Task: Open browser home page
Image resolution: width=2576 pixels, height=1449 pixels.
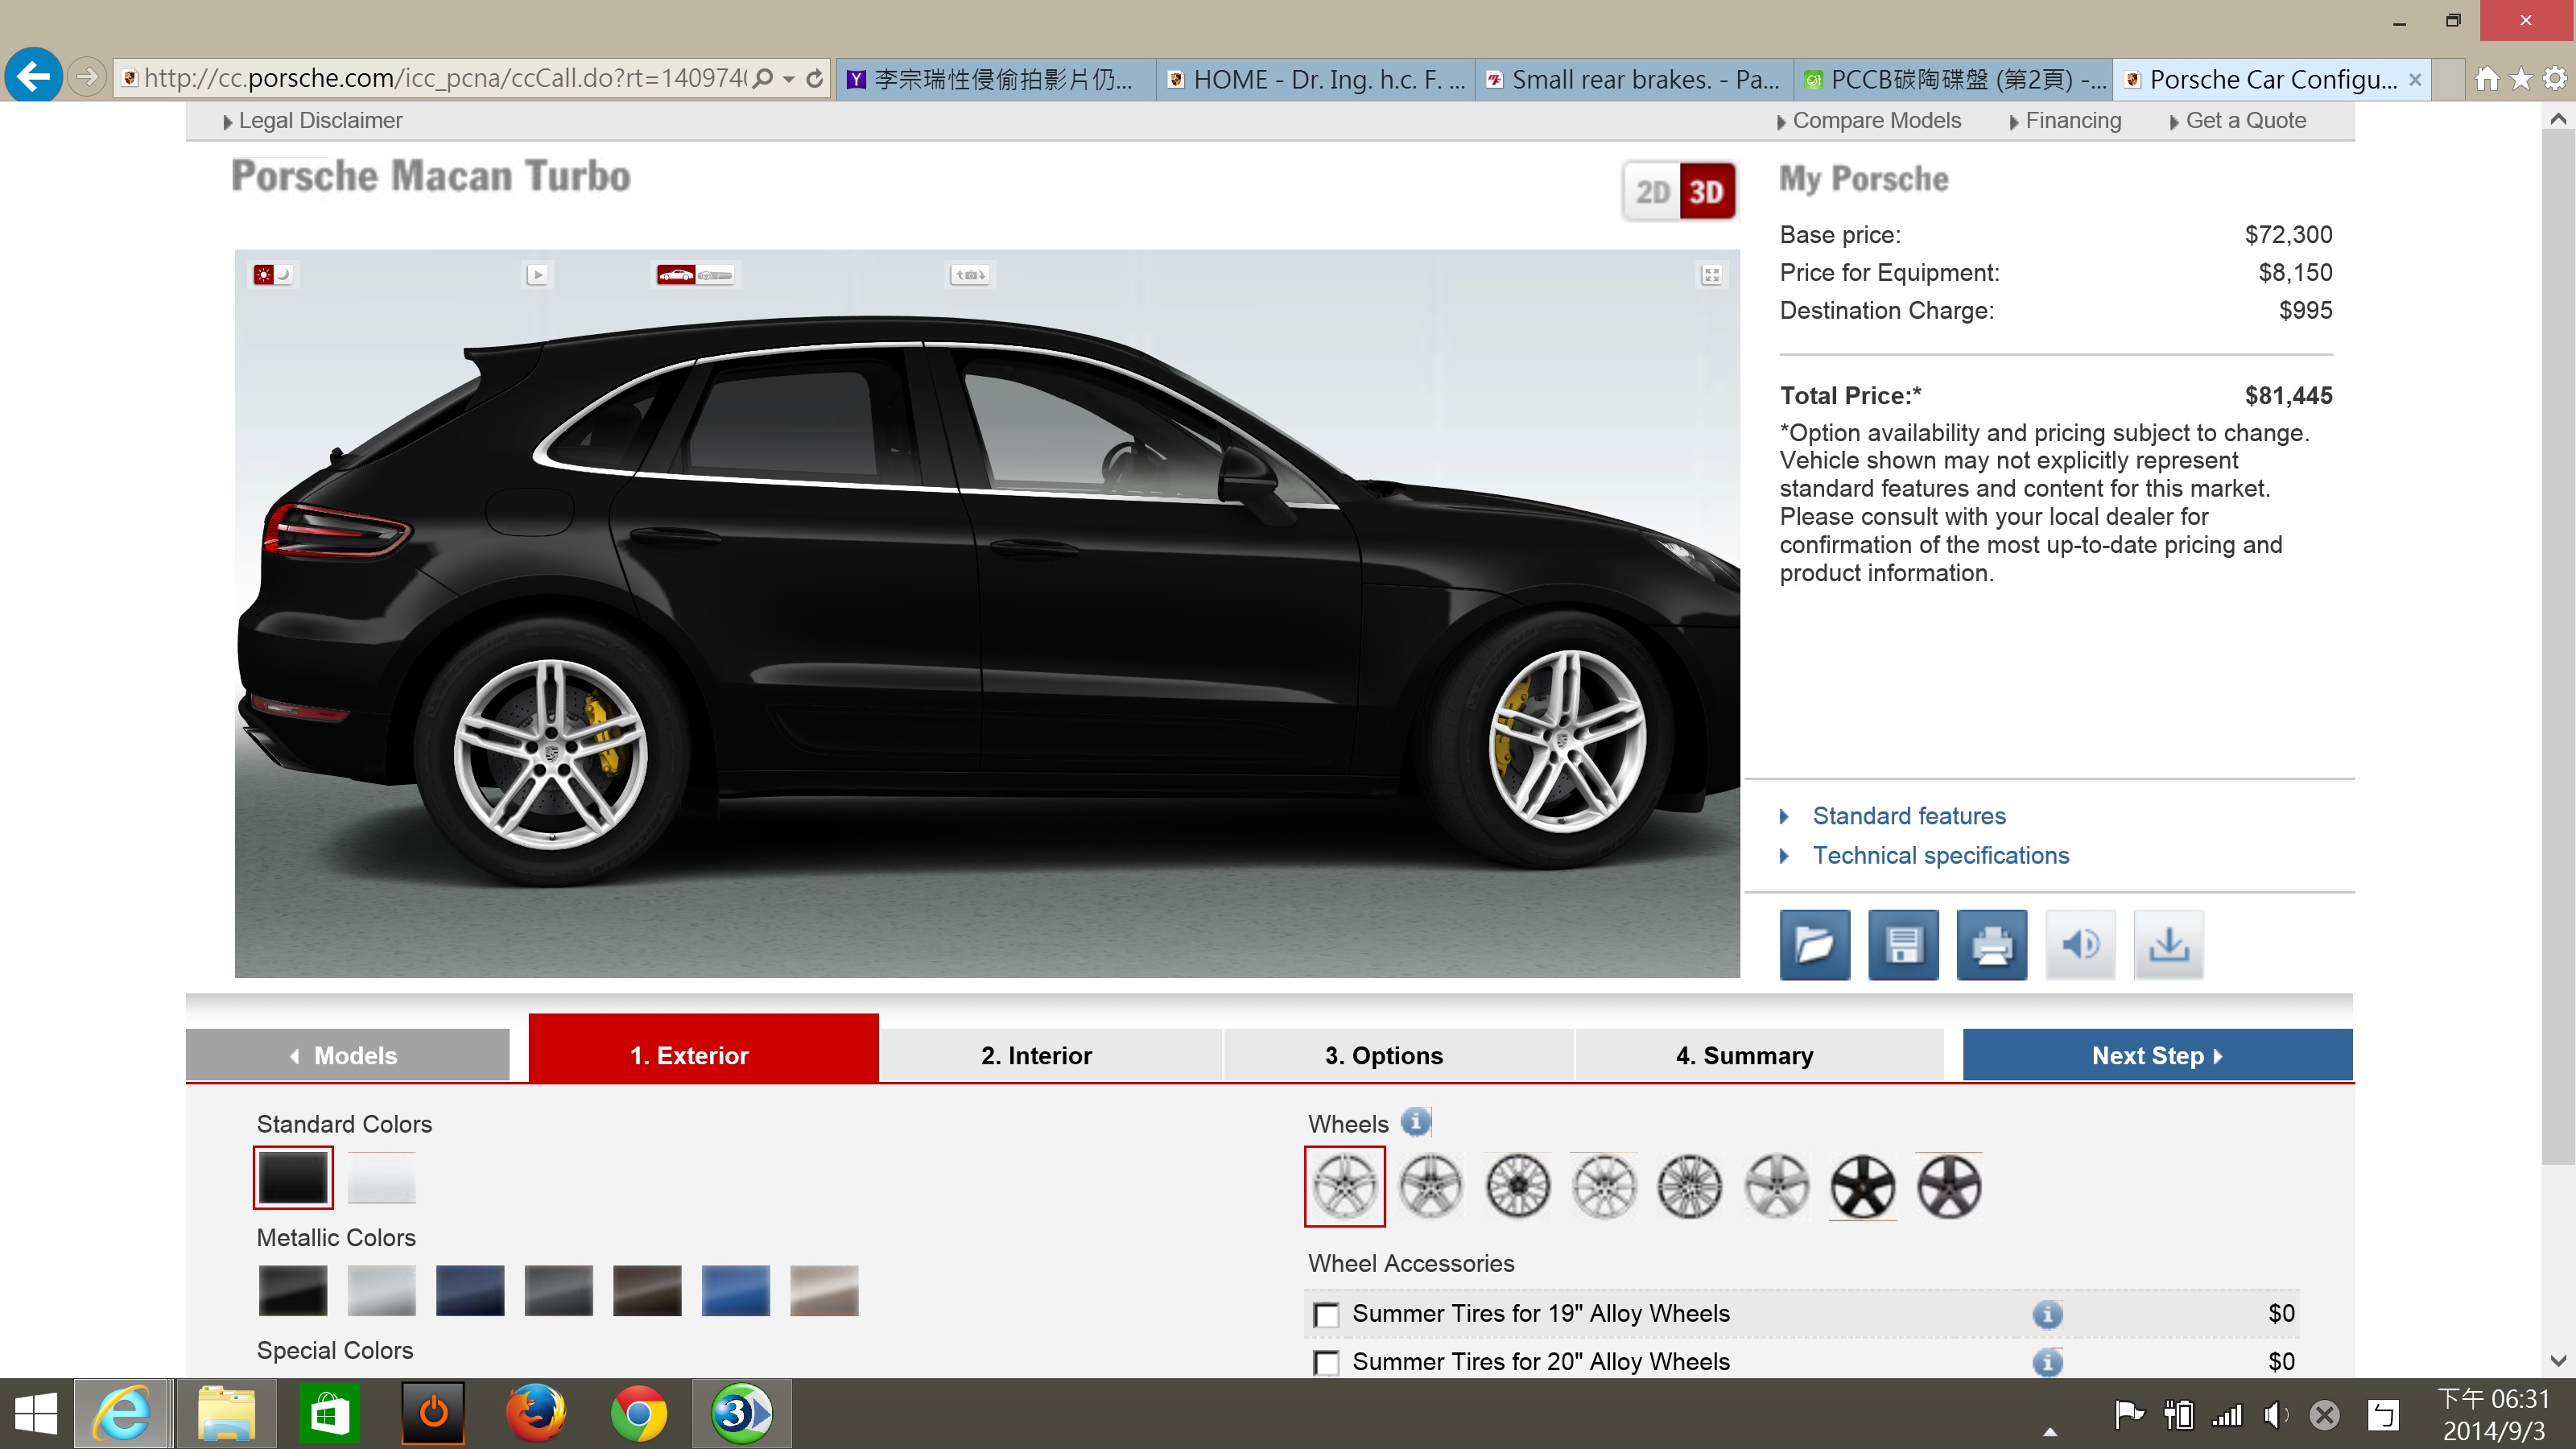Action: click(x=2487, y=78)
